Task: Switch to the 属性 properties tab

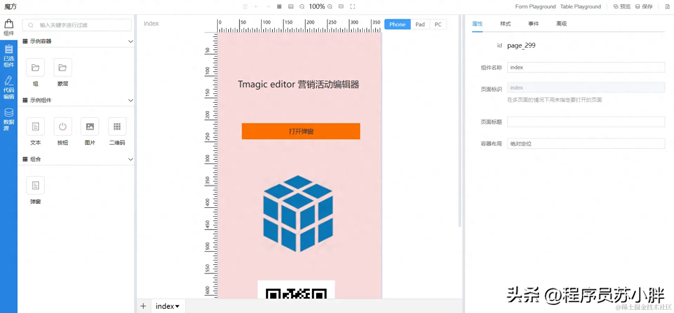Action: point(477,24)
